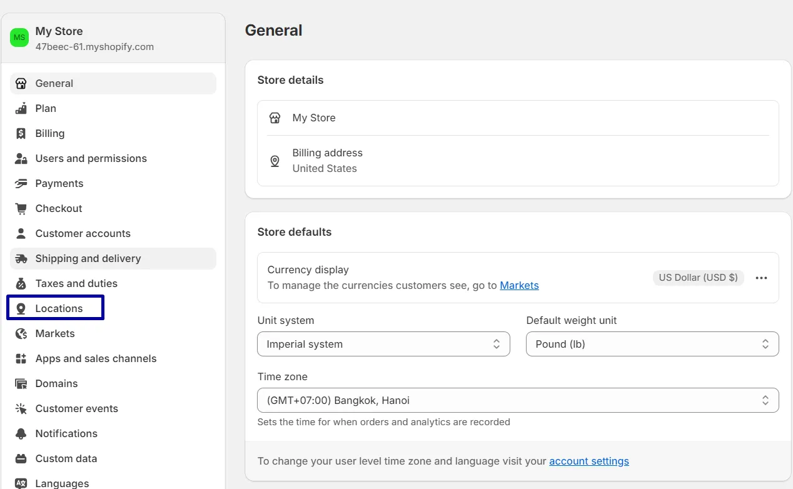Click the green MS store avatar
This screenshot has width=793, height=489.
pos(19,38)
